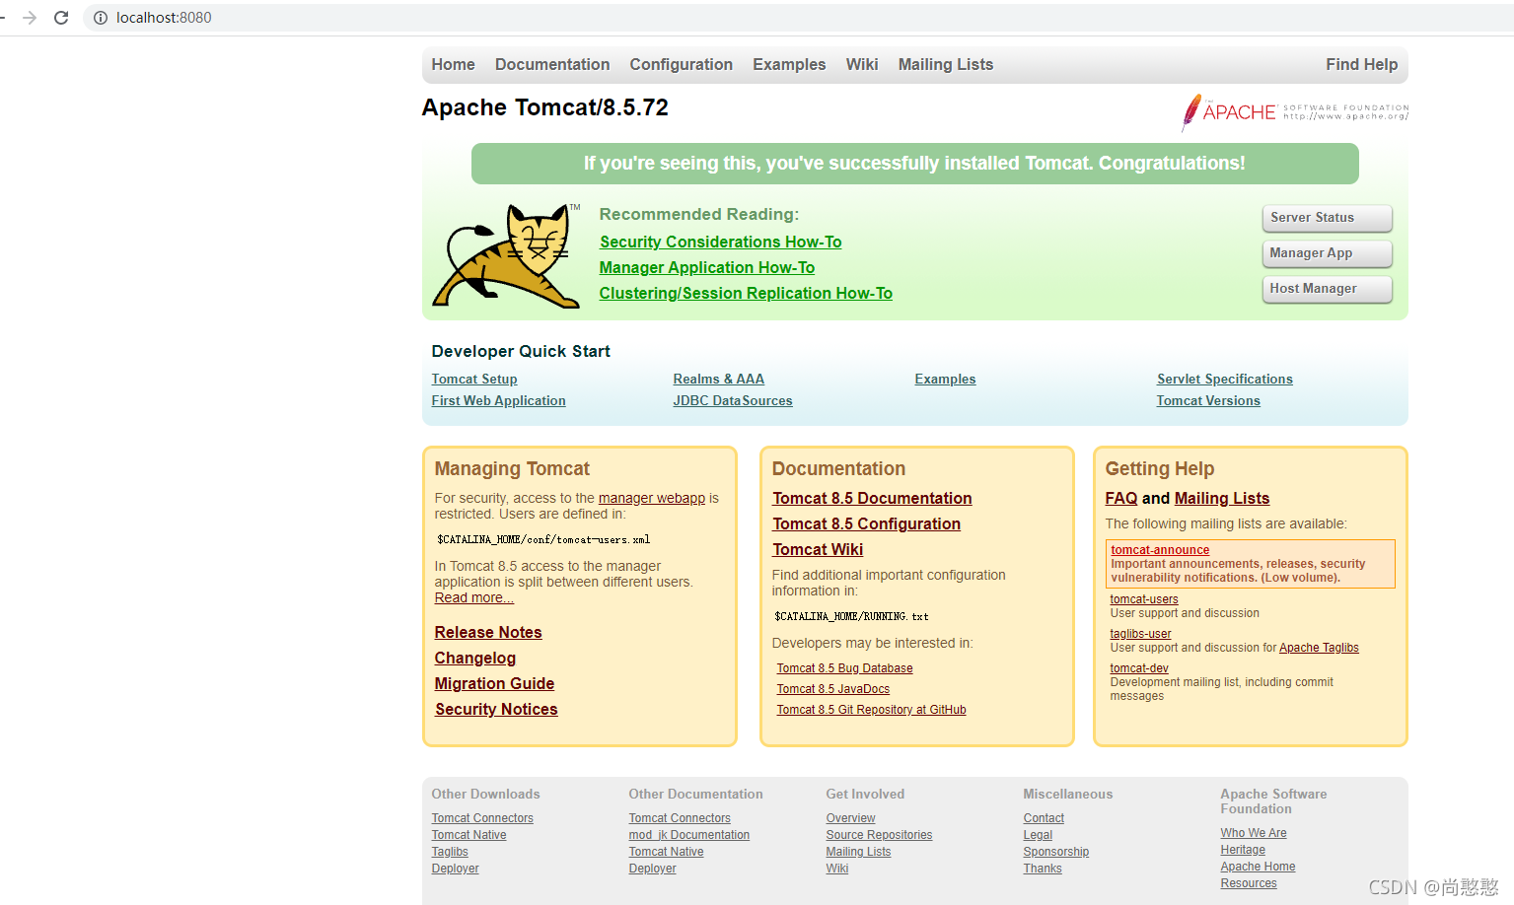Open Security Considerations How-To link
This screenshot has height=905, width=1514.
tap(720, 242)
